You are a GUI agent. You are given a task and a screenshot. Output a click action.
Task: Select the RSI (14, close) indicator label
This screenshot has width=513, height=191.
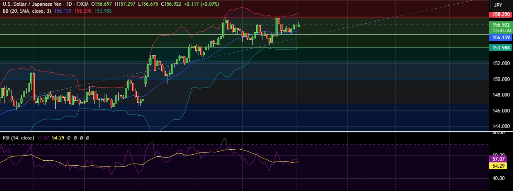coord(18,138)
